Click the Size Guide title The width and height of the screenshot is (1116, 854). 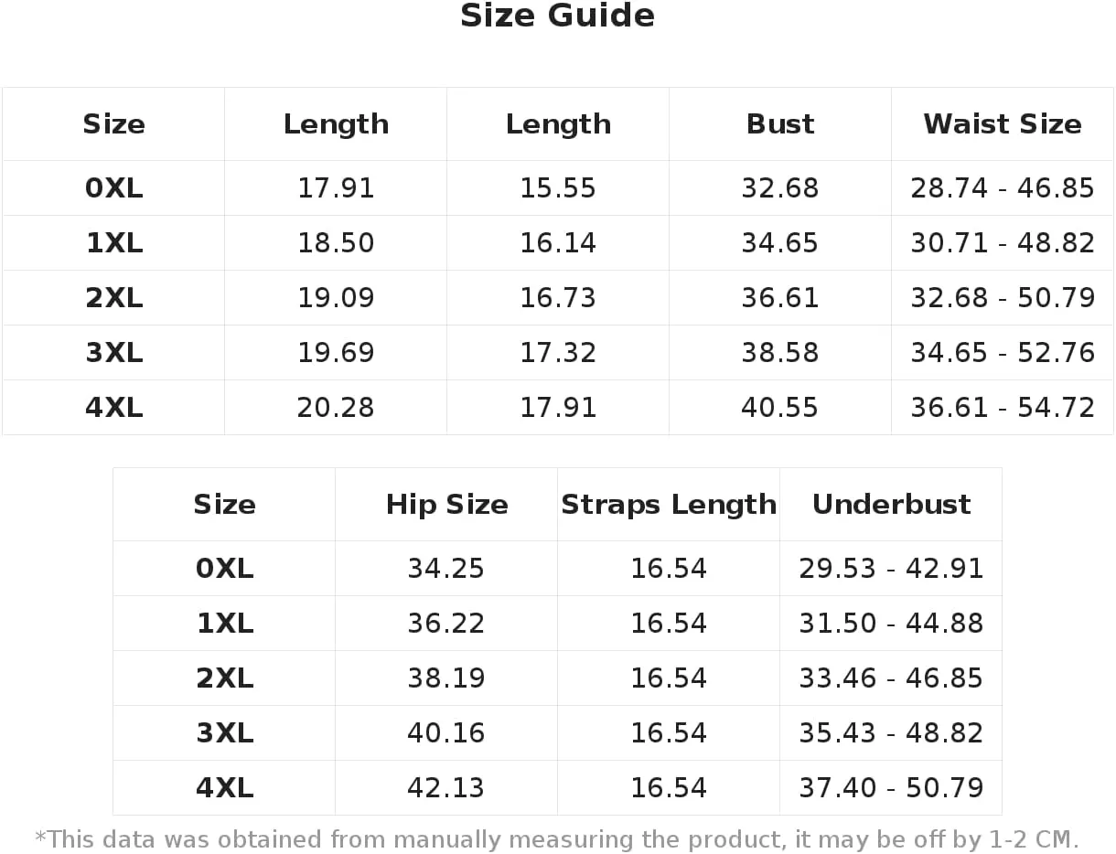(x=557, y=16)
